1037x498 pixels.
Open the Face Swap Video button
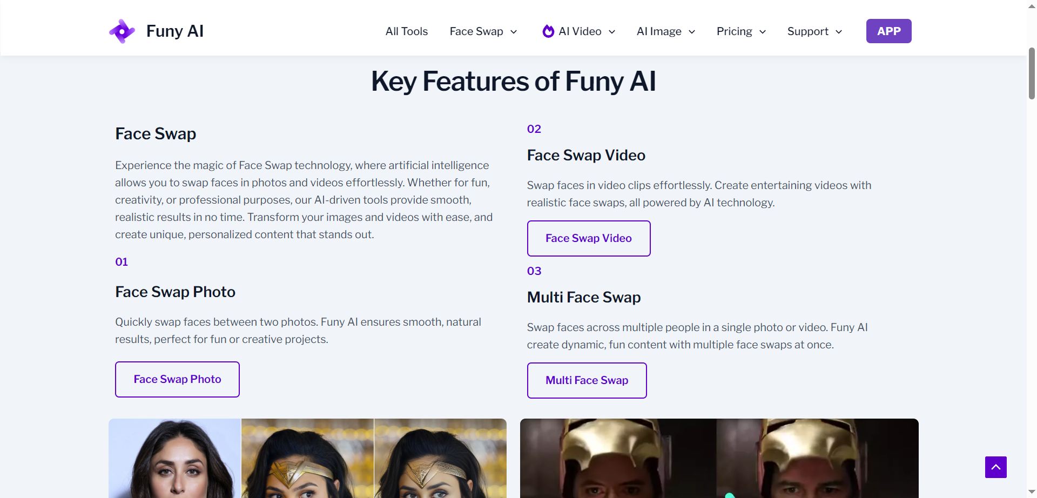click(x=589, y=238)
